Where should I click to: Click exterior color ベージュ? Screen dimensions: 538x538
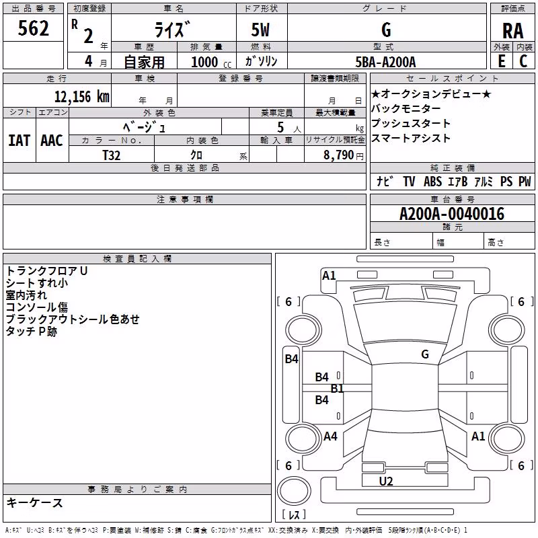(144, 127)
